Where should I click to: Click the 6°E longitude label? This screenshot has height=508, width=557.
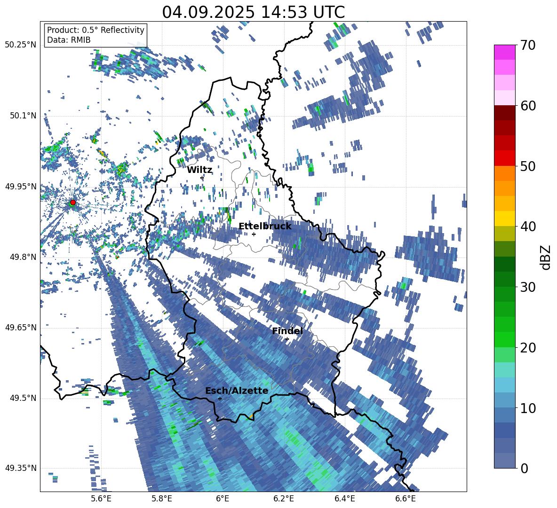pos(223,499)
